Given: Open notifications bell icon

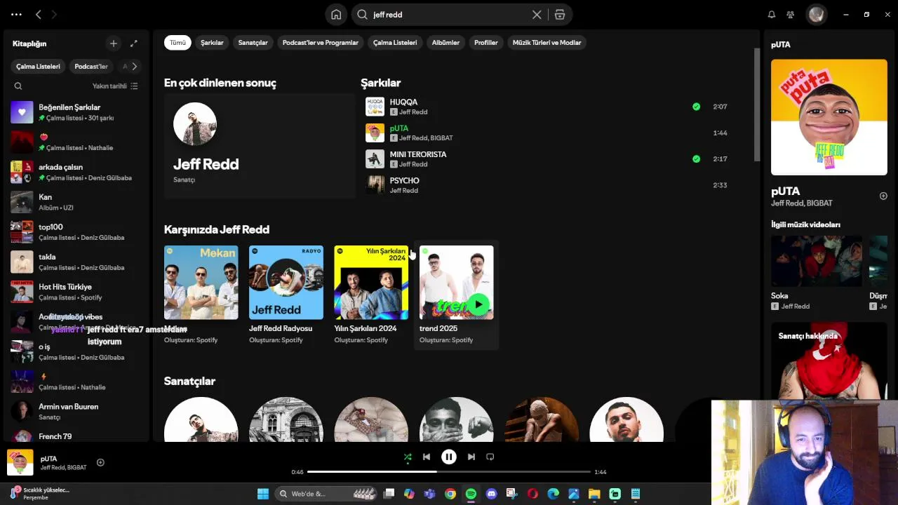Looking at the screenshot, I should tap(772, 14).
